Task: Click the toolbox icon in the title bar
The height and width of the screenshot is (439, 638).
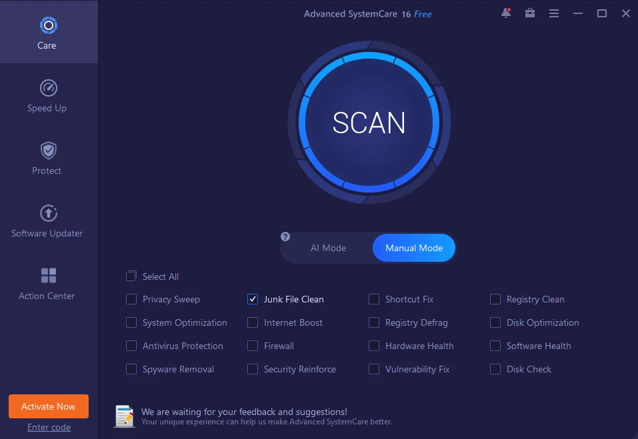Action: point(529,13)
